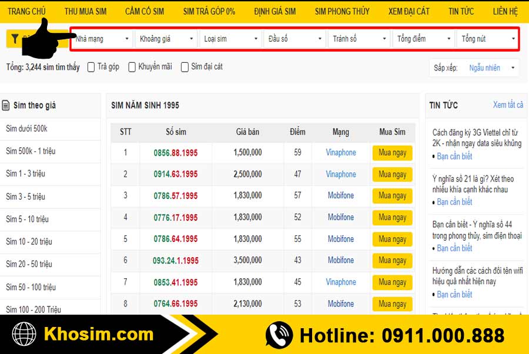Go to Định giá sim menu

[274, 12]
